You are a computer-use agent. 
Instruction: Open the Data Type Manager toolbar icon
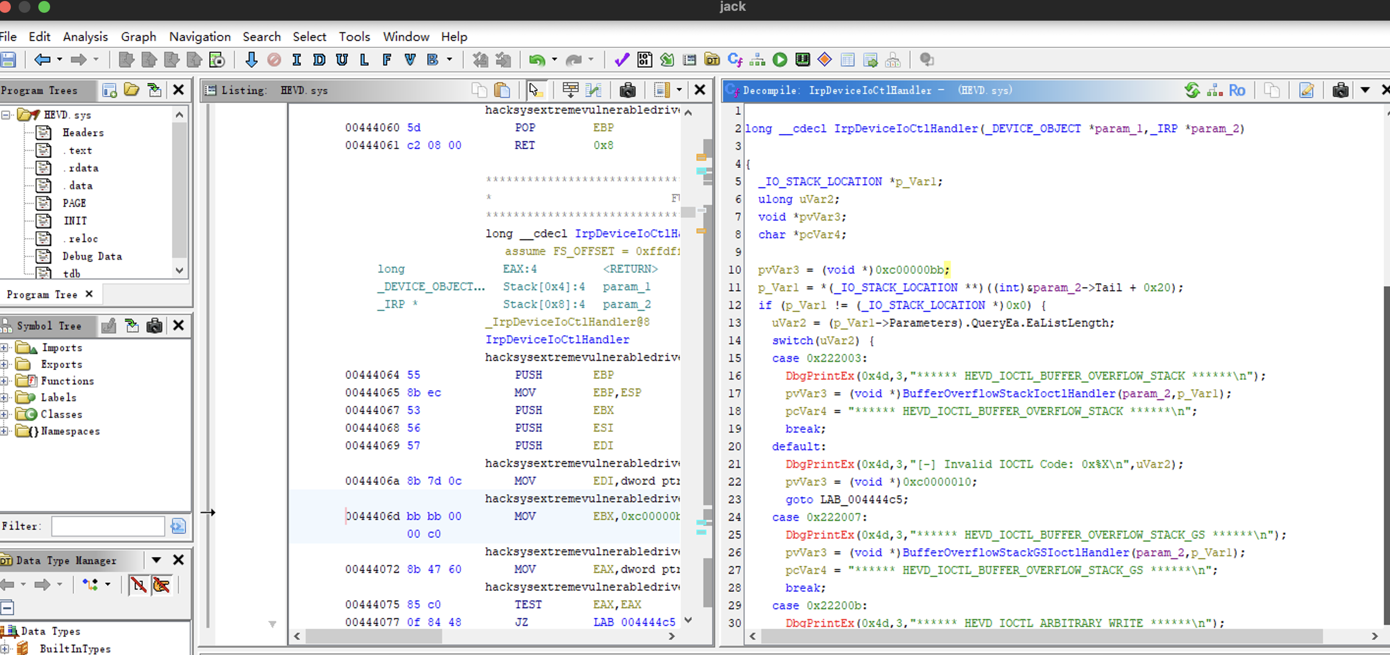712,60
